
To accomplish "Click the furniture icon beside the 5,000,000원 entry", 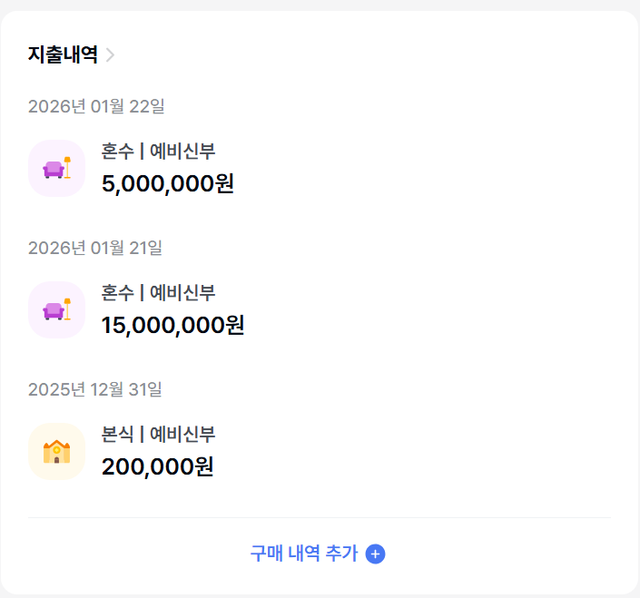I will tap(56, 168).
